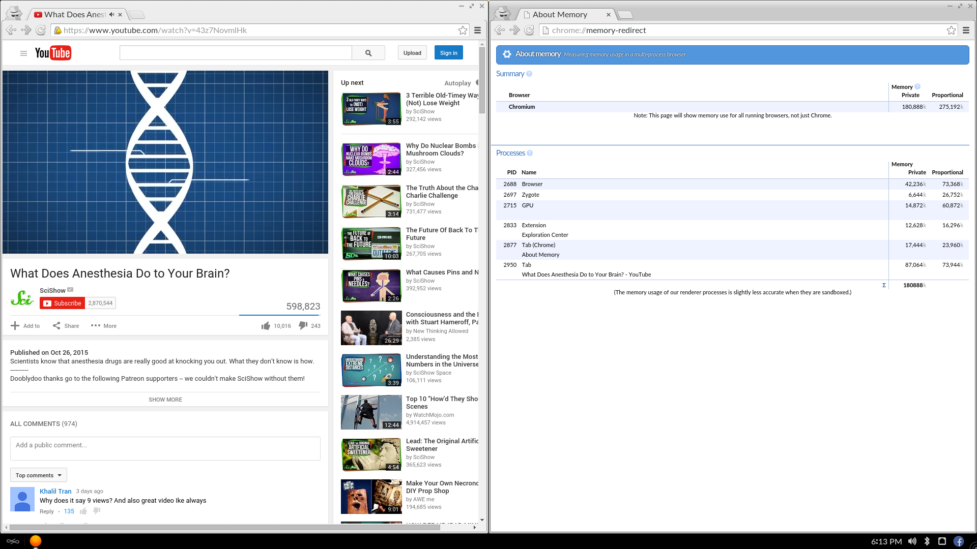Open the Chrome menu in YouTube window

click(x=477, y=30)
